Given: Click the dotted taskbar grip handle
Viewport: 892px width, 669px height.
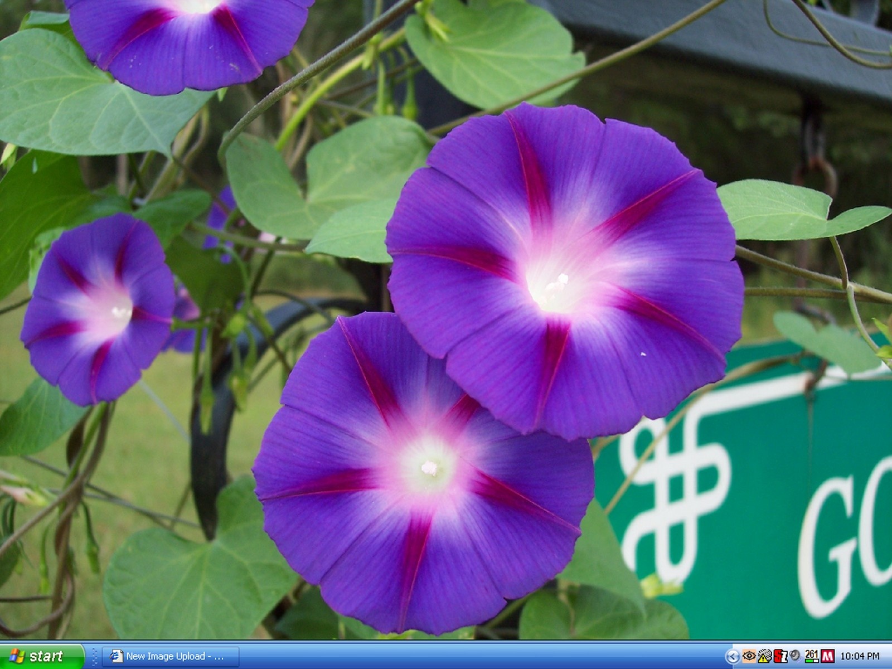Looking at the screenshot, I should click(x=94, y=656).
